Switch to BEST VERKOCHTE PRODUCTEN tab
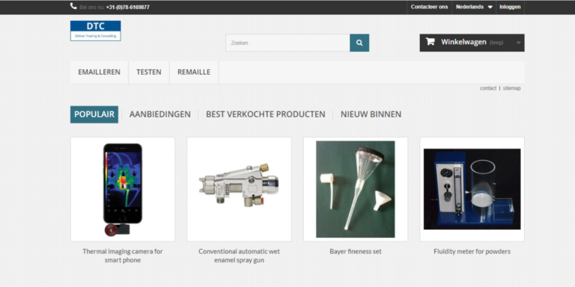This screenshot has width=575, height=287. [266, 114]
